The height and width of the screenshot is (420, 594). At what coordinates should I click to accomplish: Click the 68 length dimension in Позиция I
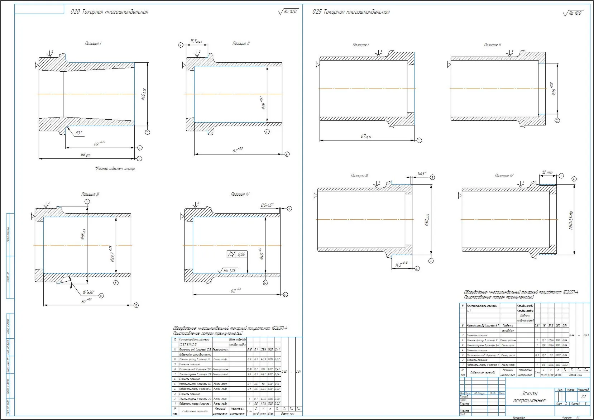86,155
